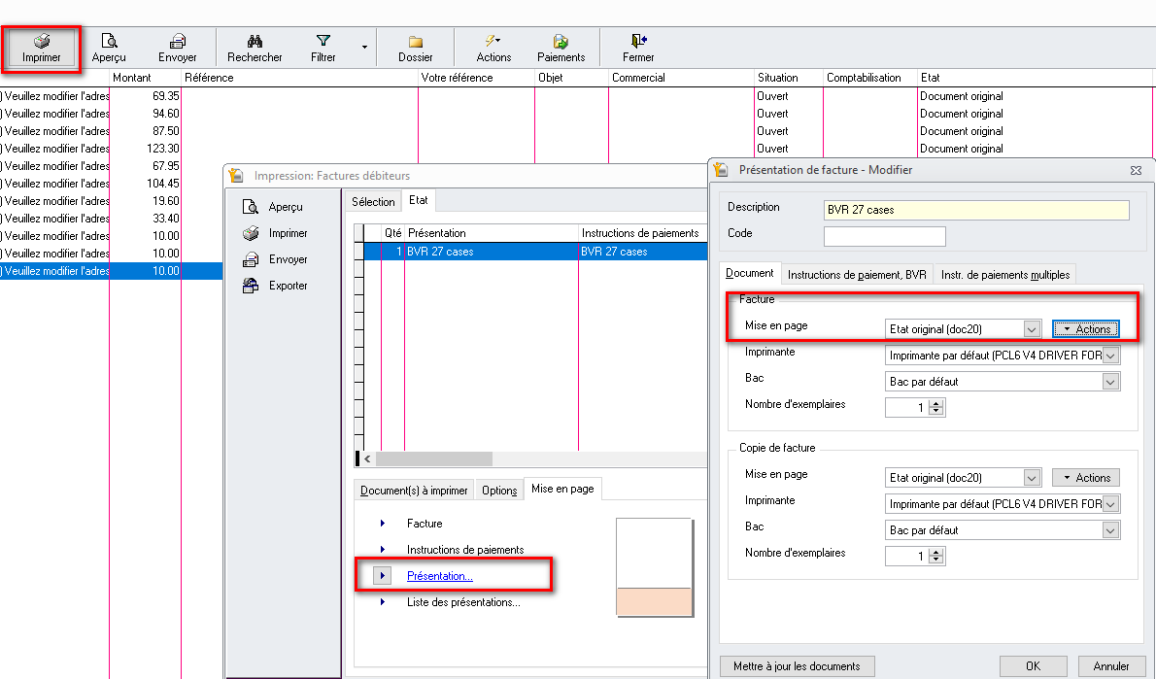Open Aperçu preview from the top toolbar

point(109,42)
